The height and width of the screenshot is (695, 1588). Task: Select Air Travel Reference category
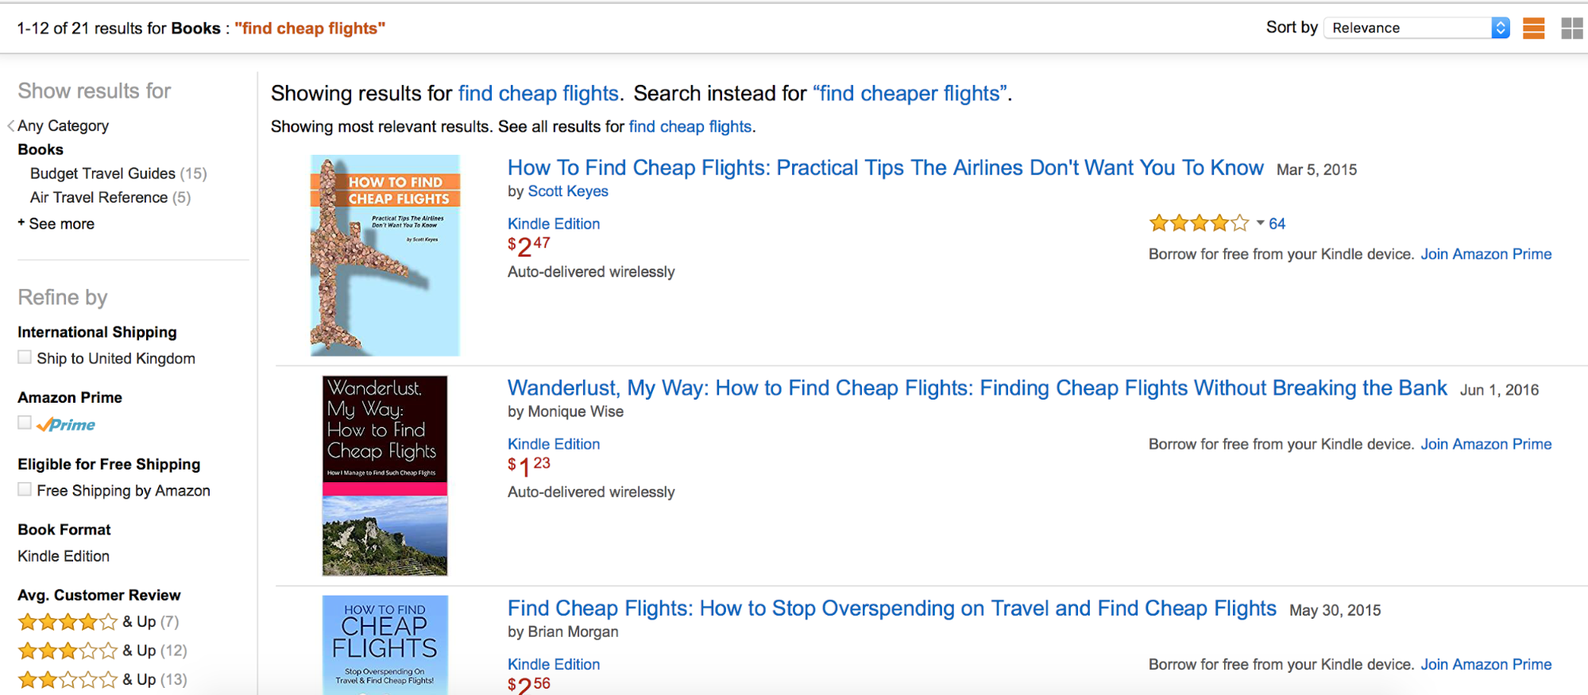pyautogui.click(x=99, y=197)
